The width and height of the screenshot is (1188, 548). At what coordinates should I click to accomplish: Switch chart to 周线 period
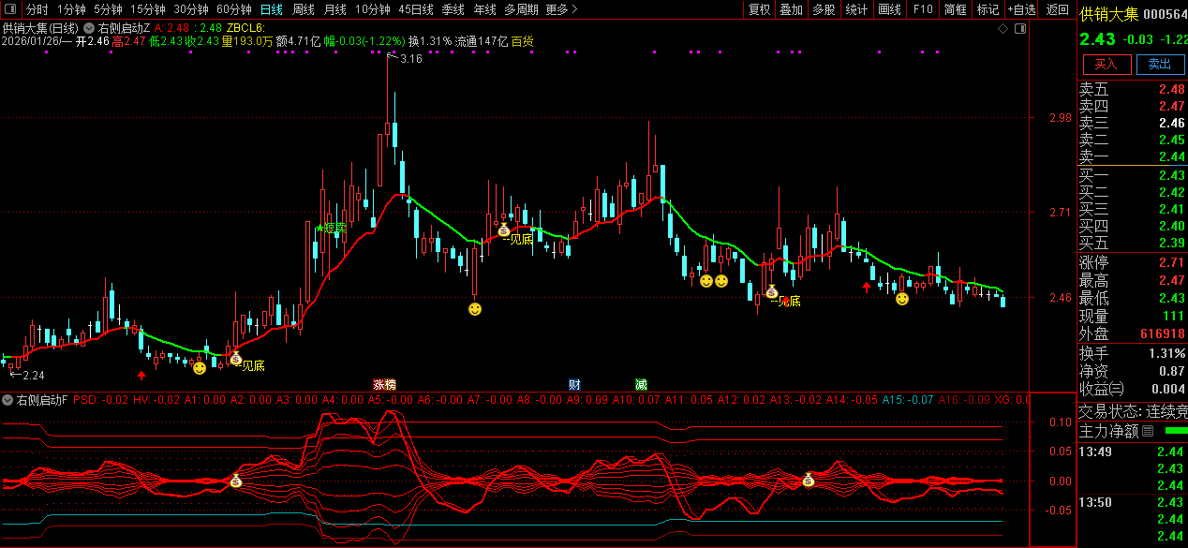tap(303, 9)
